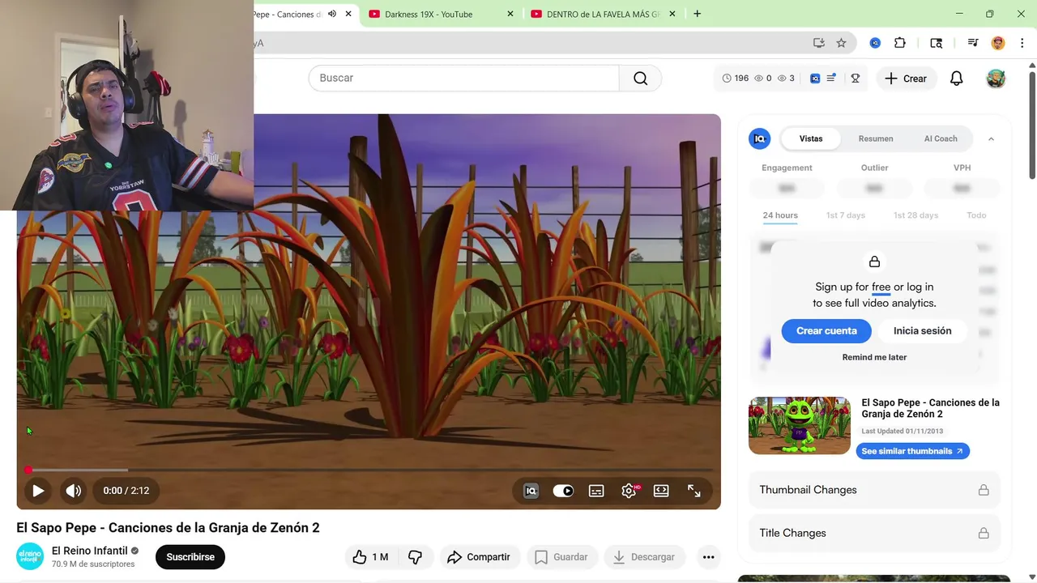Toggle the autoplay switch in the player
This screenshot has height=583, width=1037.
[563, 491]
